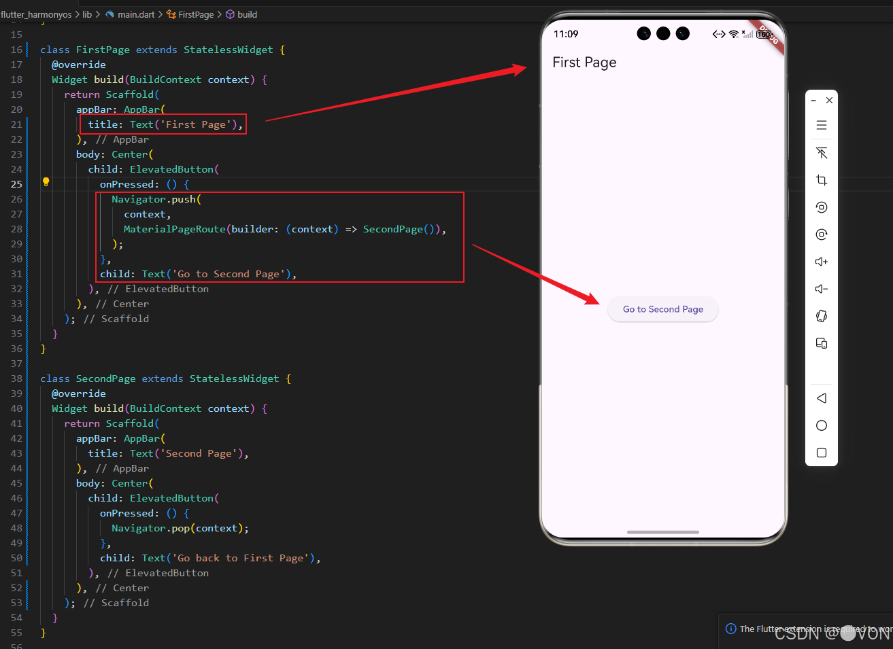Open the emulator toolbar hamburger menu
Viewport: 893px width, 649px height.
(x=822, y=125)
